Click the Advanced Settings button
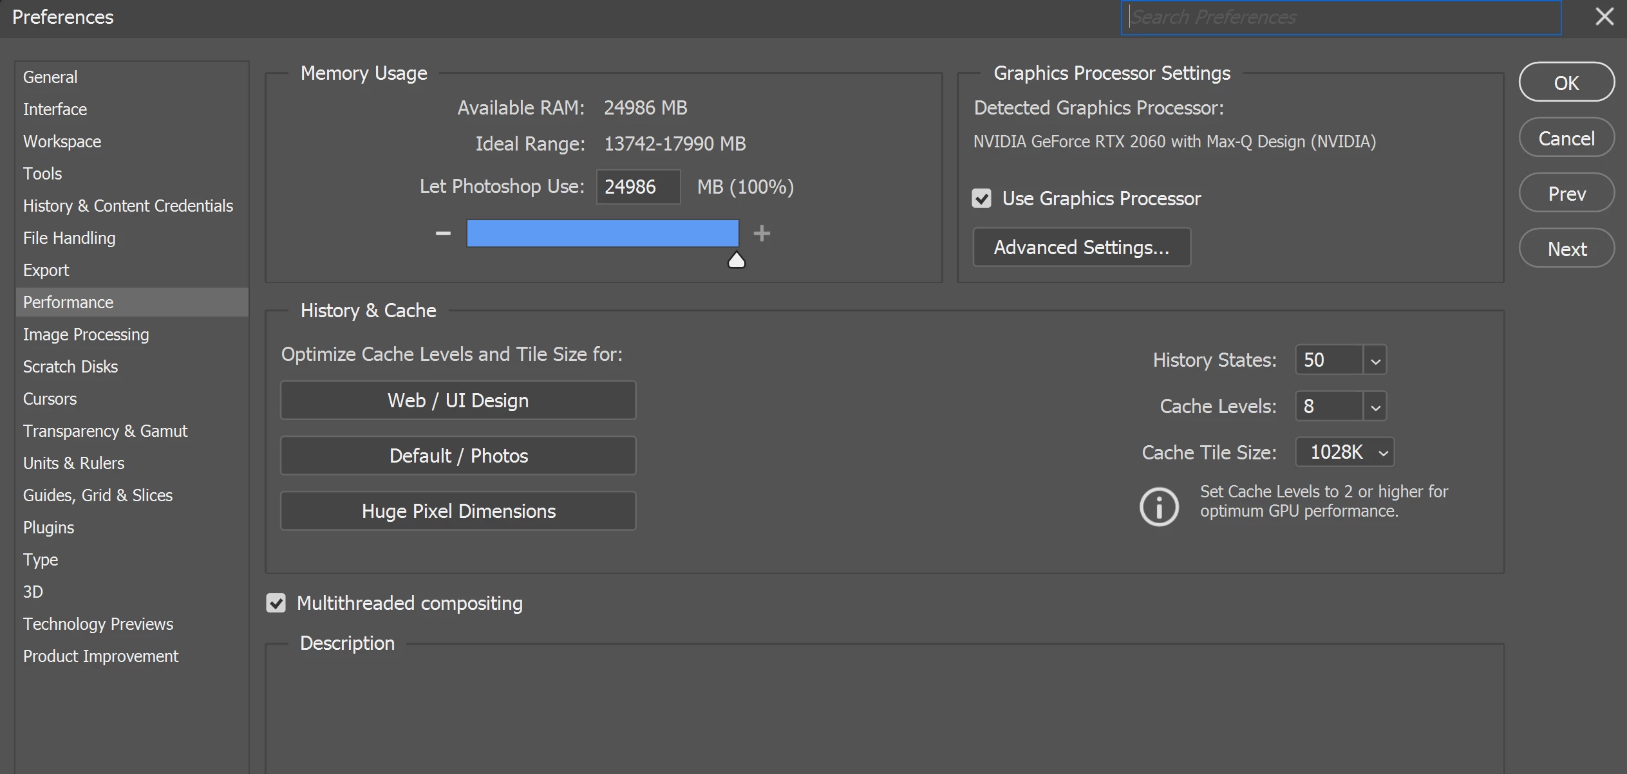This screenshot has height=774, width=1627. [1081, 248]
